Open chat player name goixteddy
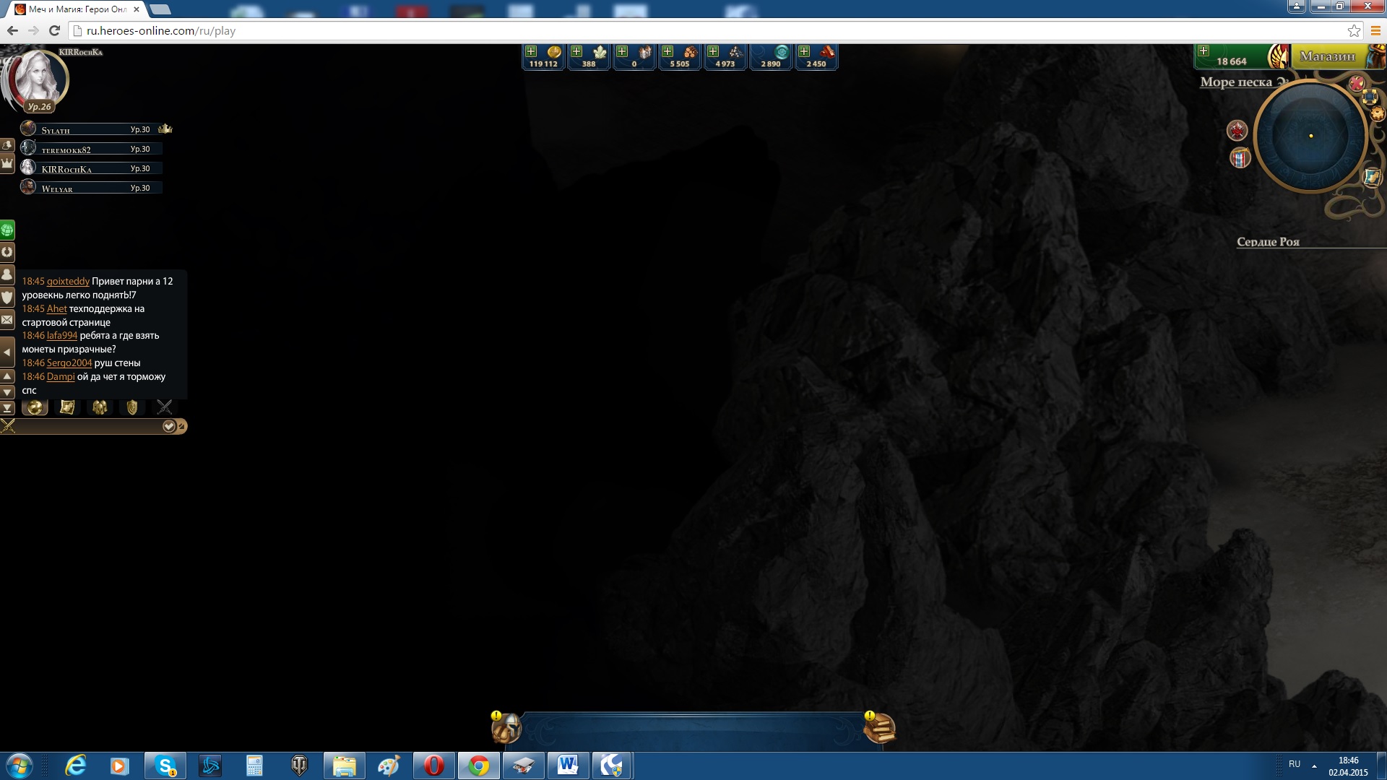The width and height of the screenshot is (1387, 780). tap(68, 281)
